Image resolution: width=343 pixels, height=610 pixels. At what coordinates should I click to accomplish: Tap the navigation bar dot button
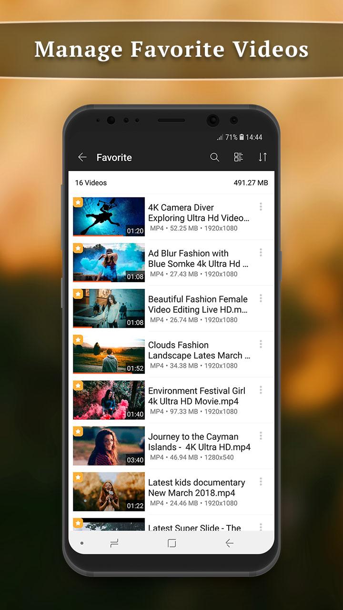(x=82, y=543)
